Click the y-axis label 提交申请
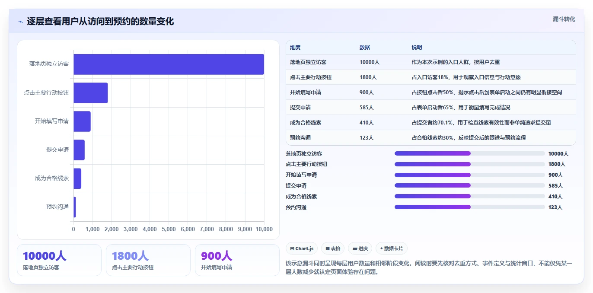 coord(57,150)
